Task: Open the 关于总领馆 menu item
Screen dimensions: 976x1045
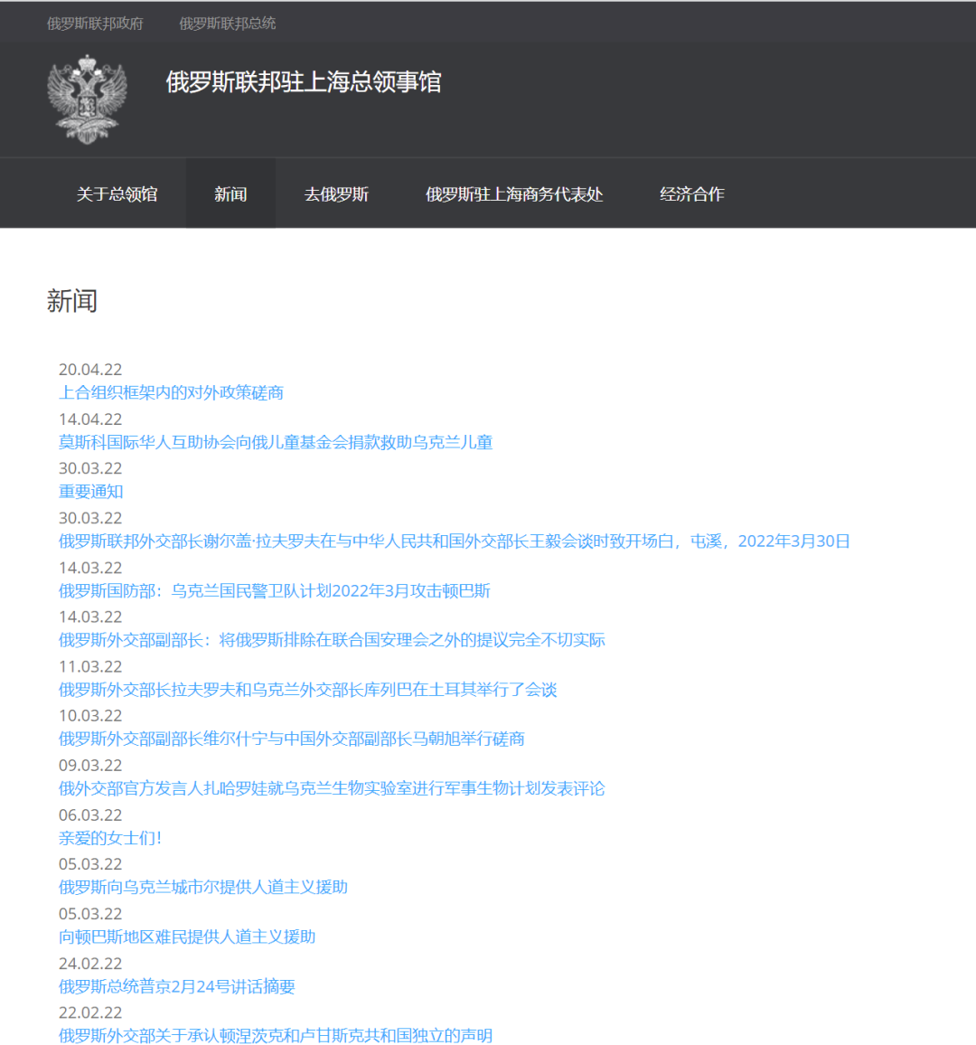Action: (117, 194)
